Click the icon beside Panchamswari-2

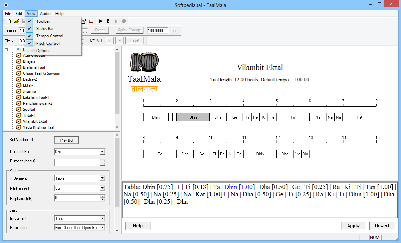pyautogui.click(x=19, y=103)
